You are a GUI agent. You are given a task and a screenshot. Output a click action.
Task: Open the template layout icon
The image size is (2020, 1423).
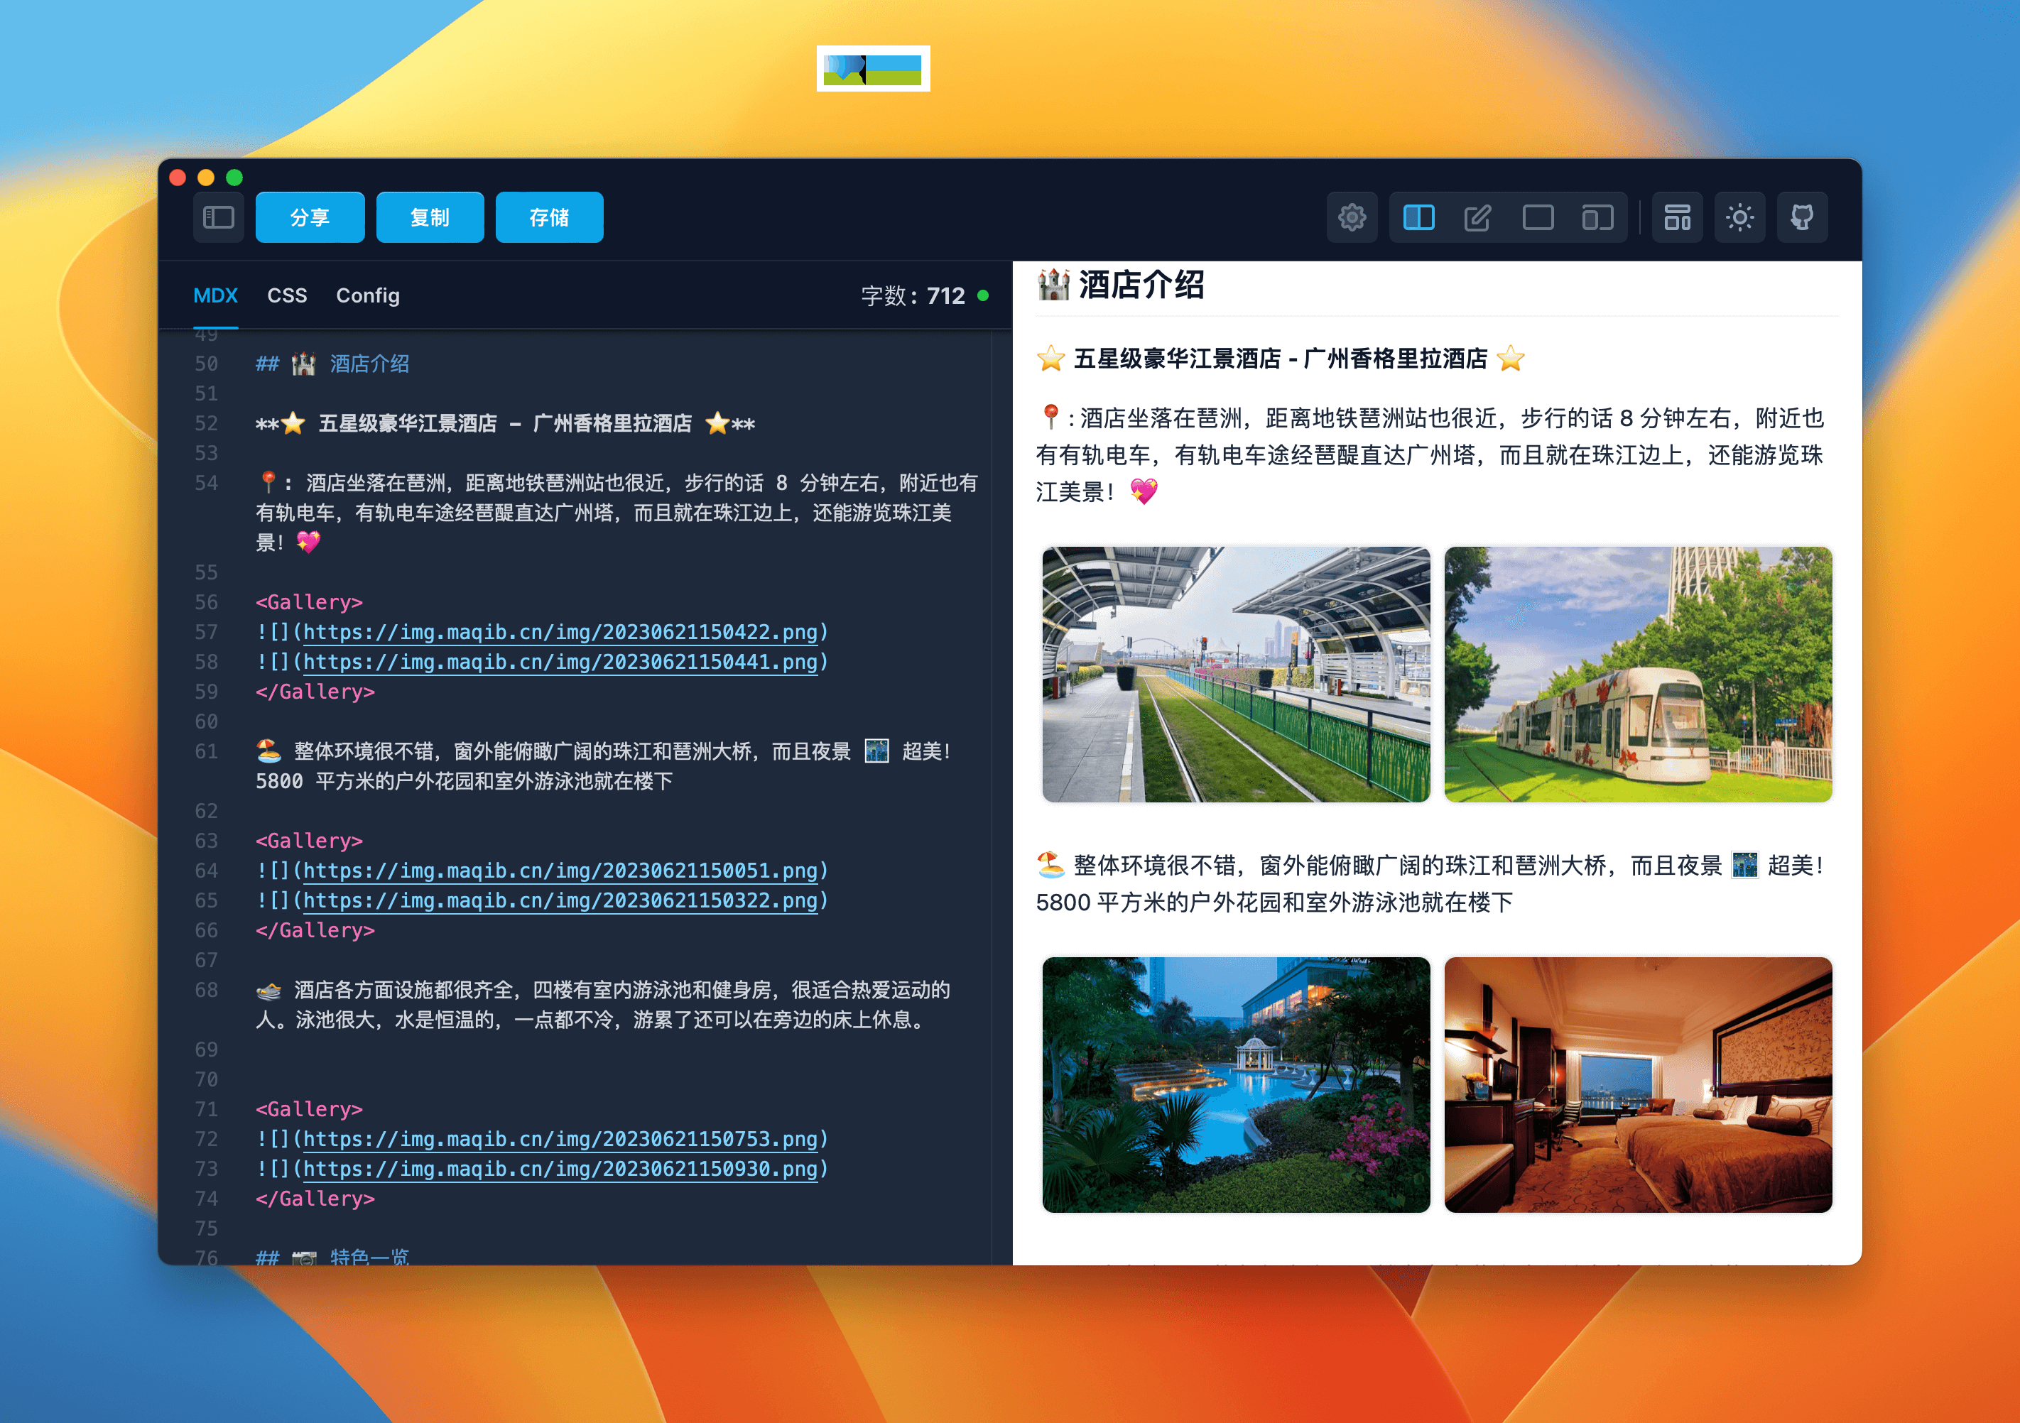tap(1677, 217)
